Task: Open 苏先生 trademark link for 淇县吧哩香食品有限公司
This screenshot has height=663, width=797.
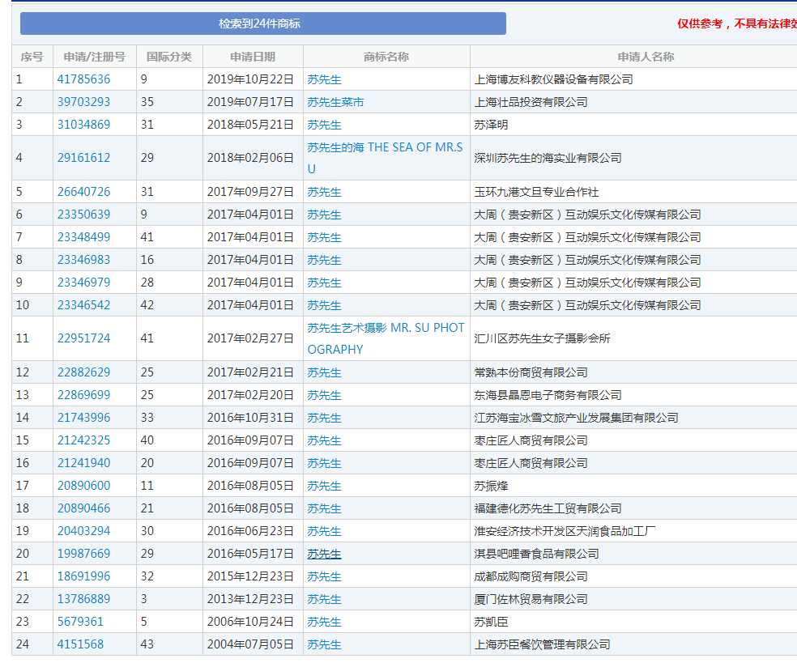Action: [324, 554]
